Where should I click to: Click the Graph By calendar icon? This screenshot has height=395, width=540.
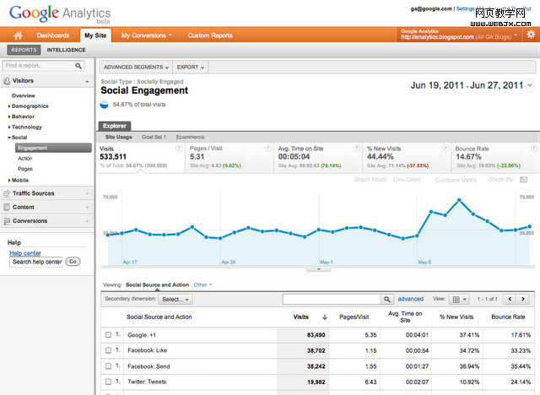click(523, 180)
